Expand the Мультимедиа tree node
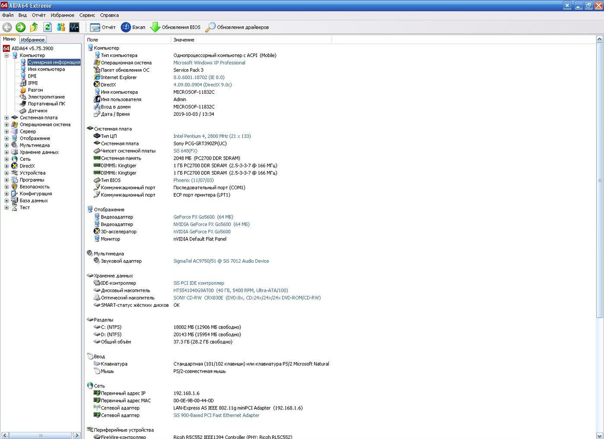 click(x=7, y=145)
